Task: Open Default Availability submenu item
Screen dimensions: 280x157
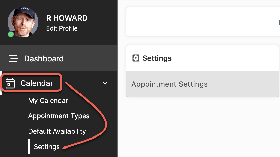Action: pyautogui.click(x=57, y=131)
